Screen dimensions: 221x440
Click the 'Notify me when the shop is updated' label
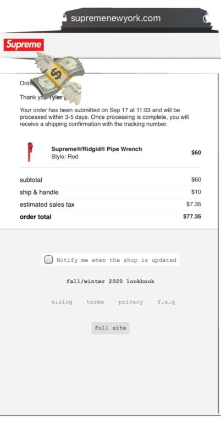click(x=117, y=260)
